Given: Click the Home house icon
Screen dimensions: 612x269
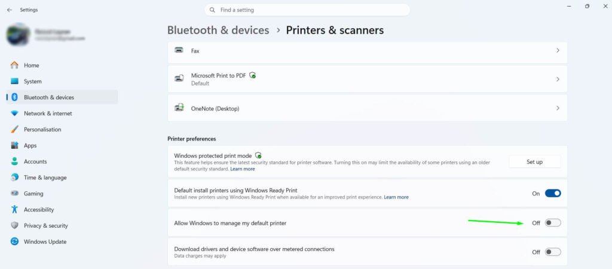Looking at the screenshot, I should (14, 65).
